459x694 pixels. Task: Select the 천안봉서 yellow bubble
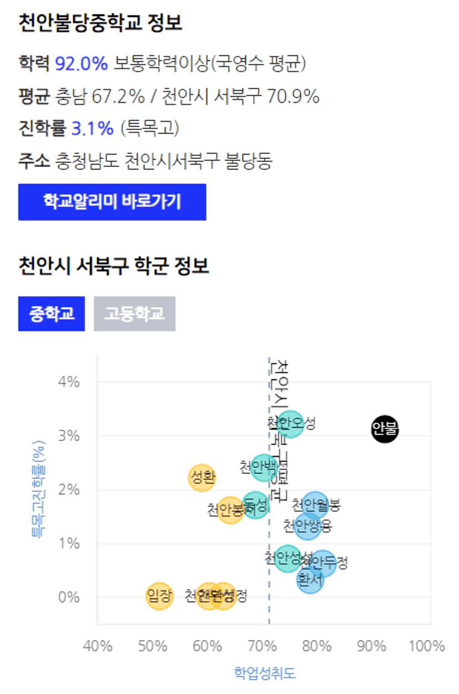pyautogui.click(x=230, y=510)
